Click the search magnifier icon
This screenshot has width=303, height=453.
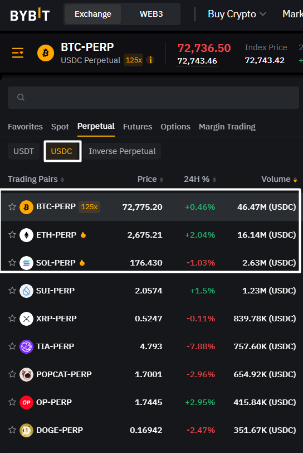[x=21, y=98]
